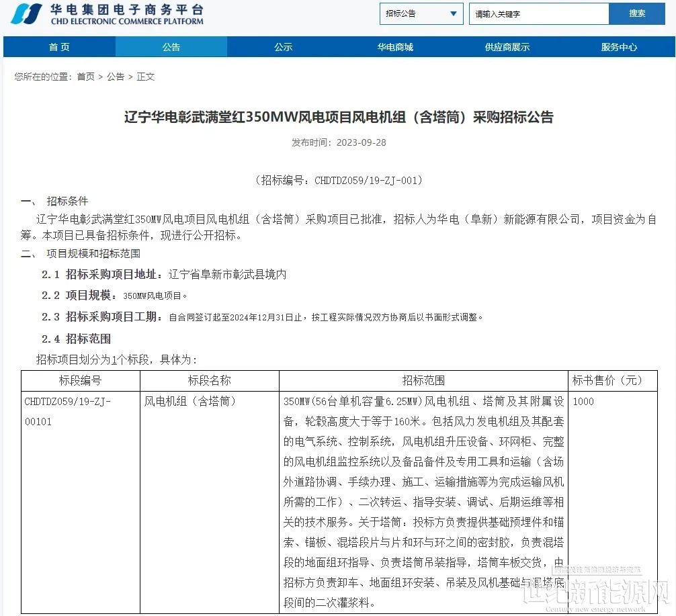Viewport: 676px width, 616px height.
Task: Click the 搜索 search button
Action: tap(637, 14)
